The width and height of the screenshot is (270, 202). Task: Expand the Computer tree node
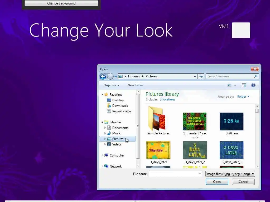[102, 155]
